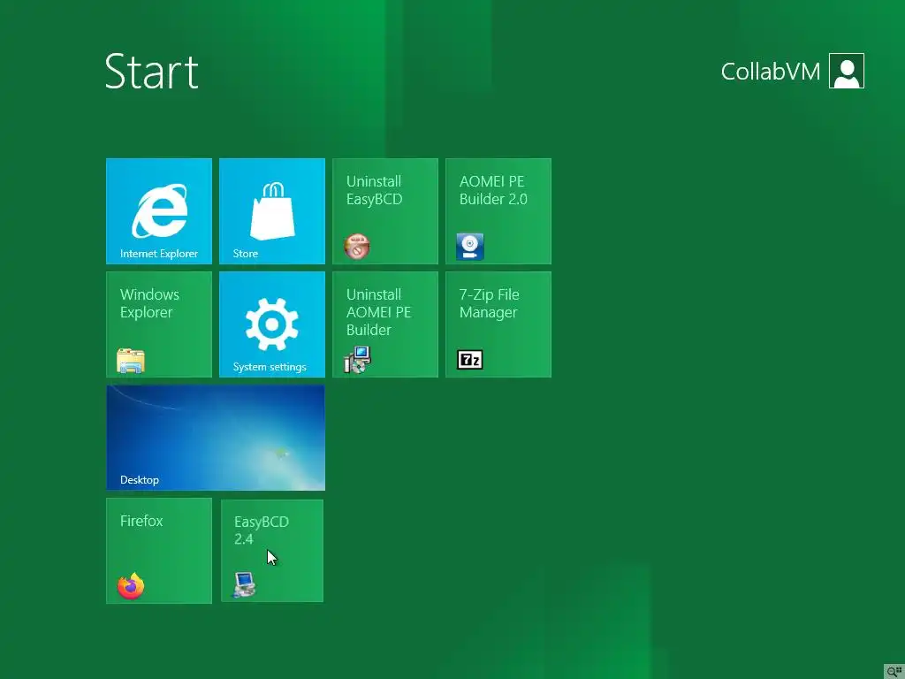Click the zoom-out icon in the corner
905x679 pixels.
(894, 672)
